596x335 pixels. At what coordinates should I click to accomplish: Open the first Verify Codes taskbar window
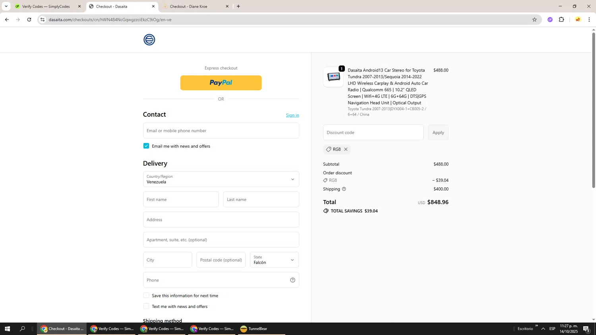pyautogui.click(x=112, y=329)
